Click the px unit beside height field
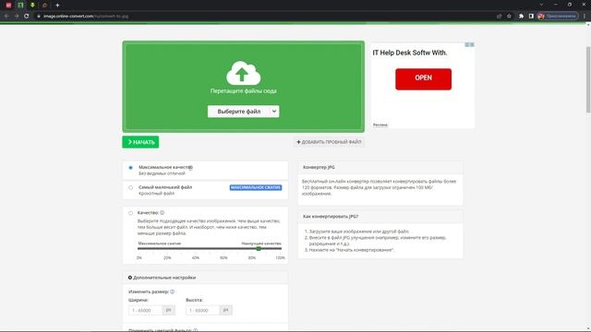591x332 pixels. coord(225,310)
